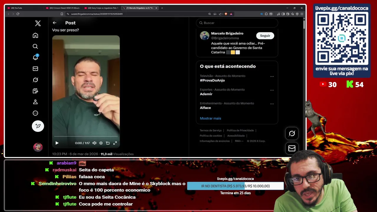This screenshot has height=212, width=377.
Task: Open the account avatar menu in sidebar
Action: [x=38, y=147]
